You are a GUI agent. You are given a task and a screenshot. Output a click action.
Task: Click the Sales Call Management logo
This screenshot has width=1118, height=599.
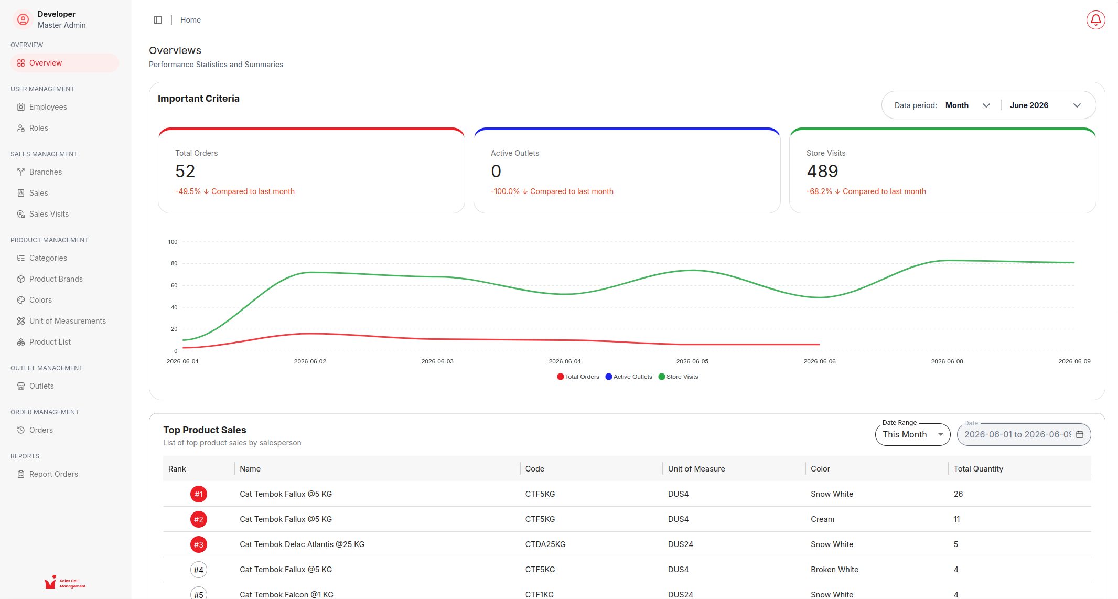click(x=65, y=582)
